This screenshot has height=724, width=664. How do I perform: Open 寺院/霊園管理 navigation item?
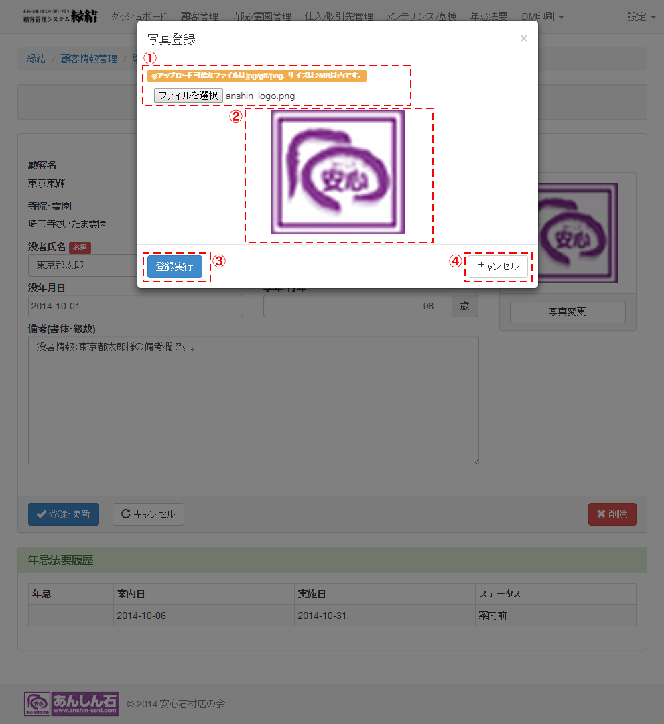[261, 17]
